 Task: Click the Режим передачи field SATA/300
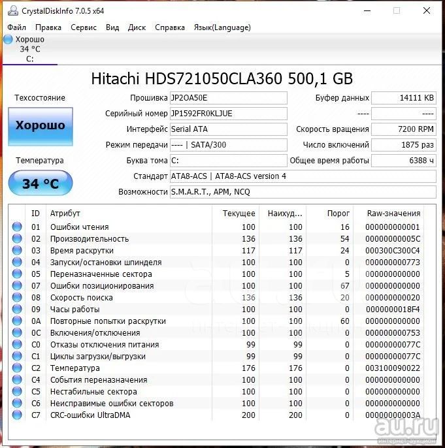point(228,145)
